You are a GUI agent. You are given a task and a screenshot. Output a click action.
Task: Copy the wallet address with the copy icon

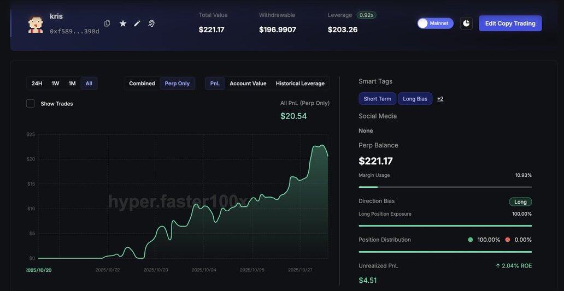[107, 23]
